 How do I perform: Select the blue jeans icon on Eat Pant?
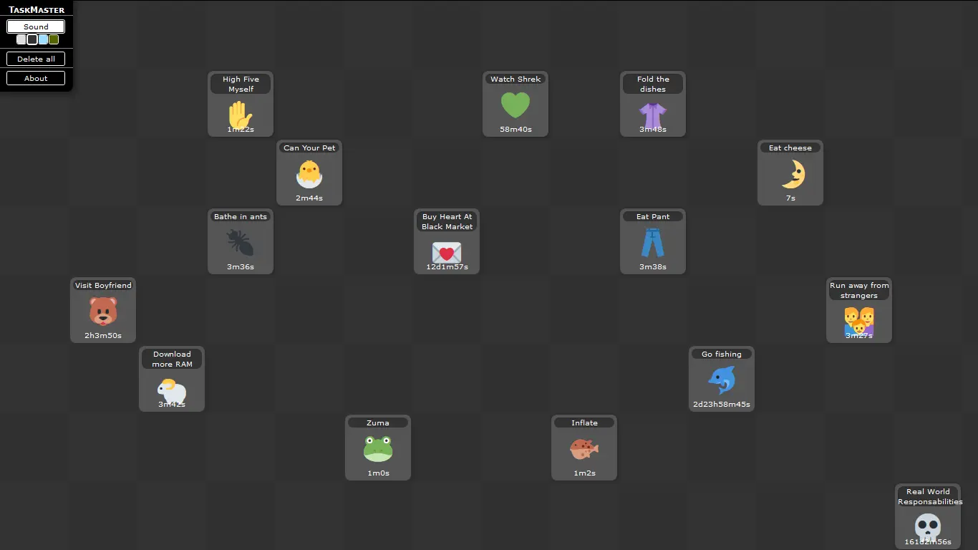pos(653,243)
